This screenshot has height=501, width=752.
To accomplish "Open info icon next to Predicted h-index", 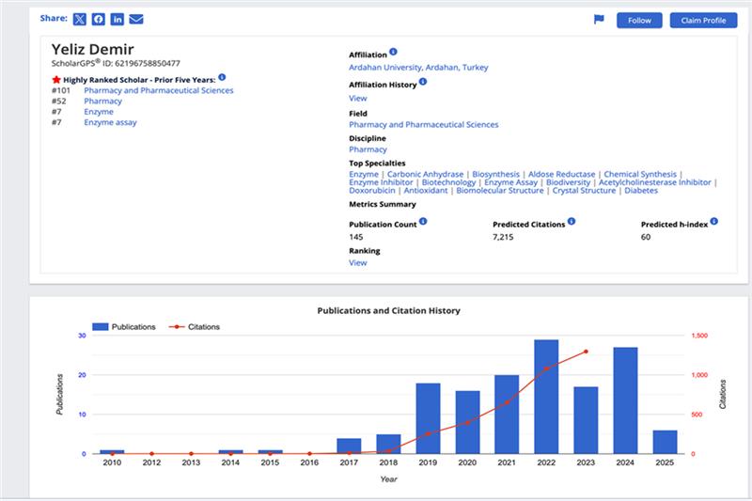I will [714, 221].
